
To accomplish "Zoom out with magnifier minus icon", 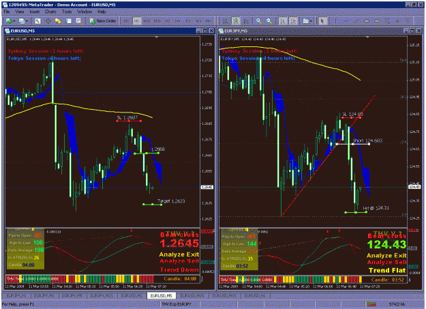I will click(x=269, y=21).
